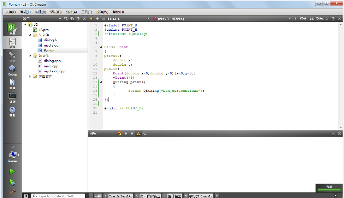Open main.cpp in the project tree

click(x=51, y=66)
